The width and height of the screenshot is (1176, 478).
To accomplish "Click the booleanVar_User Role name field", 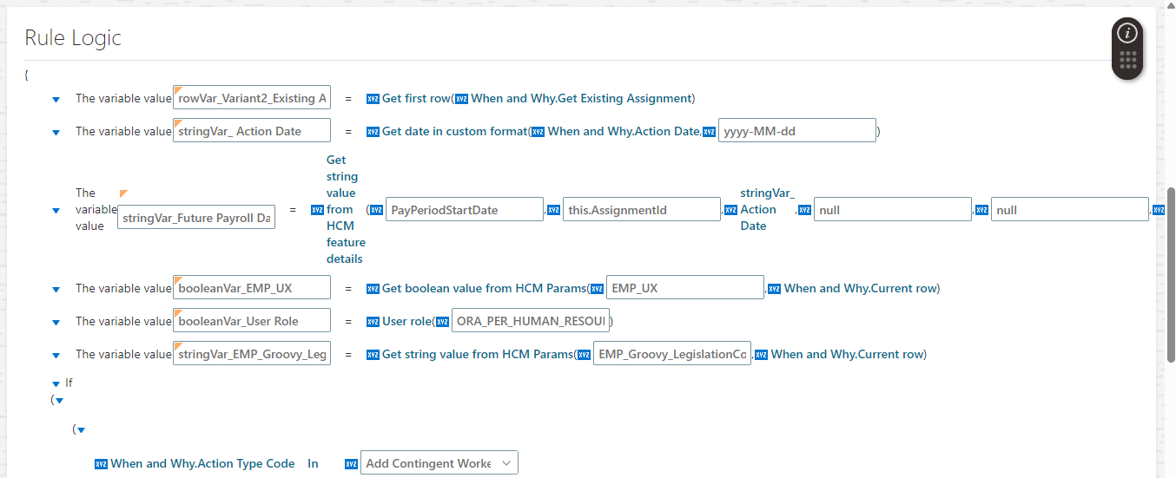I will [252, 321].
